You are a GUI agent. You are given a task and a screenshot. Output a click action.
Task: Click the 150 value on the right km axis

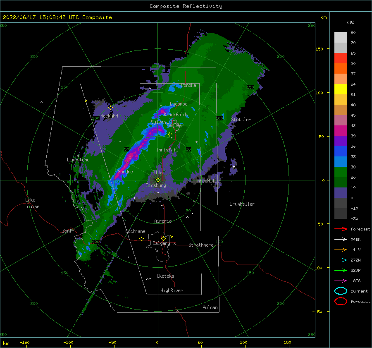(319, 49)
